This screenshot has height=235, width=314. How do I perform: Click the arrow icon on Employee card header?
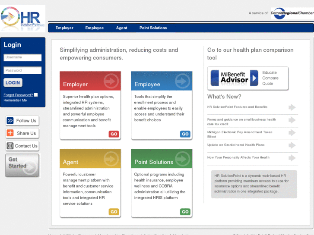[182, 81]
